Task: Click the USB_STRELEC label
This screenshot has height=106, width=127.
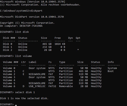Action: [x=37, y=86]
